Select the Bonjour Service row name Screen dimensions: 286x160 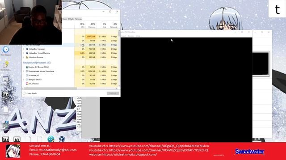(x=35, y=80)
